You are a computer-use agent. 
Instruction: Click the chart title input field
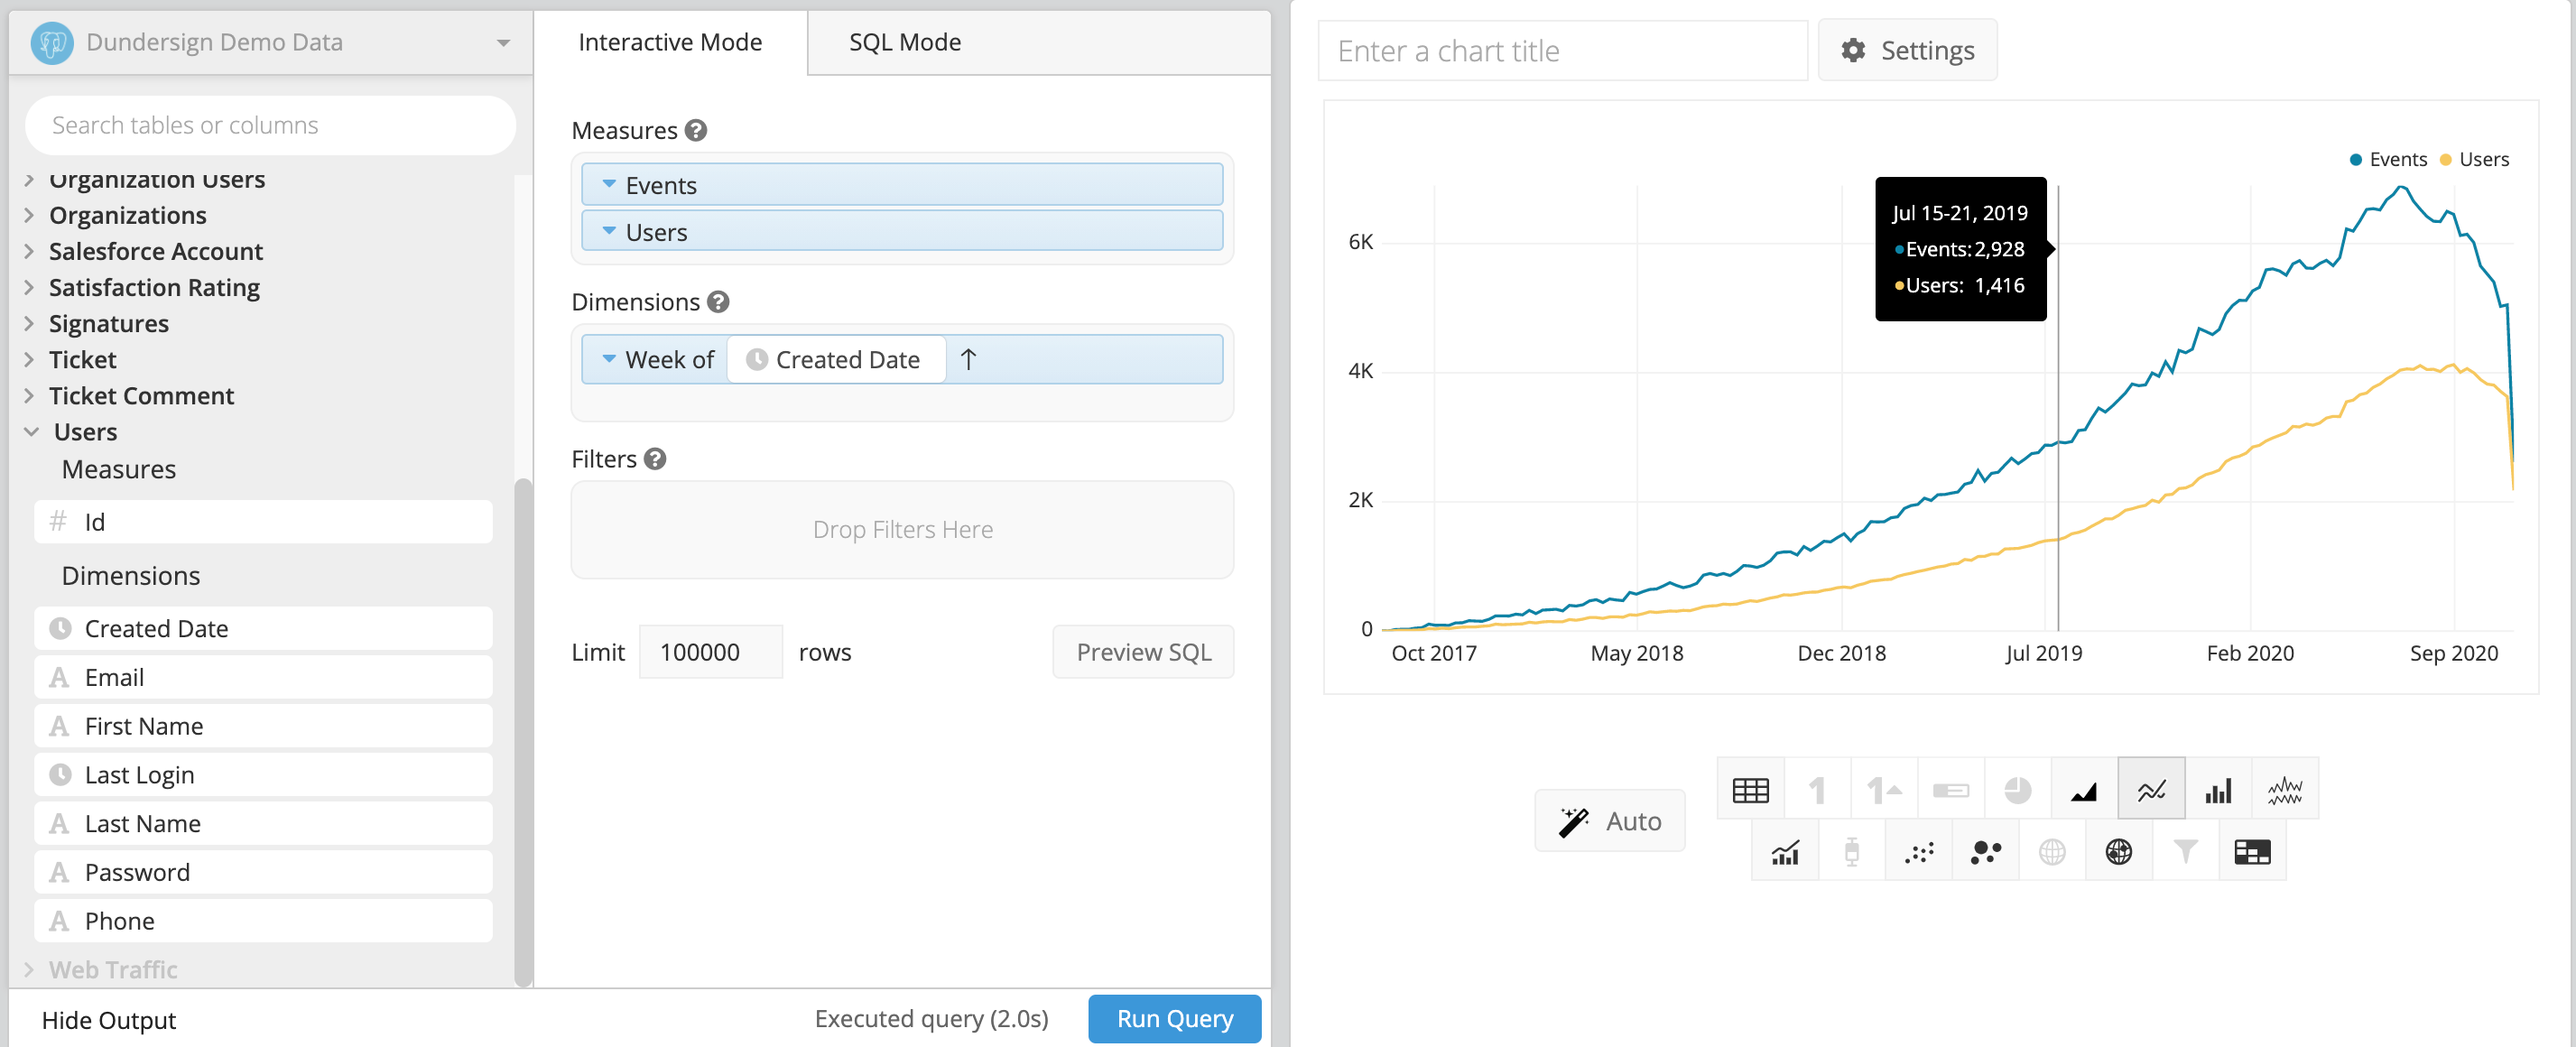tap(1563, 50)
